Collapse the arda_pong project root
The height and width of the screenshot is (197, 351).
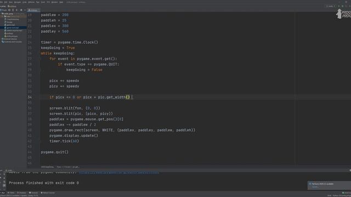(x=1, y=14)
